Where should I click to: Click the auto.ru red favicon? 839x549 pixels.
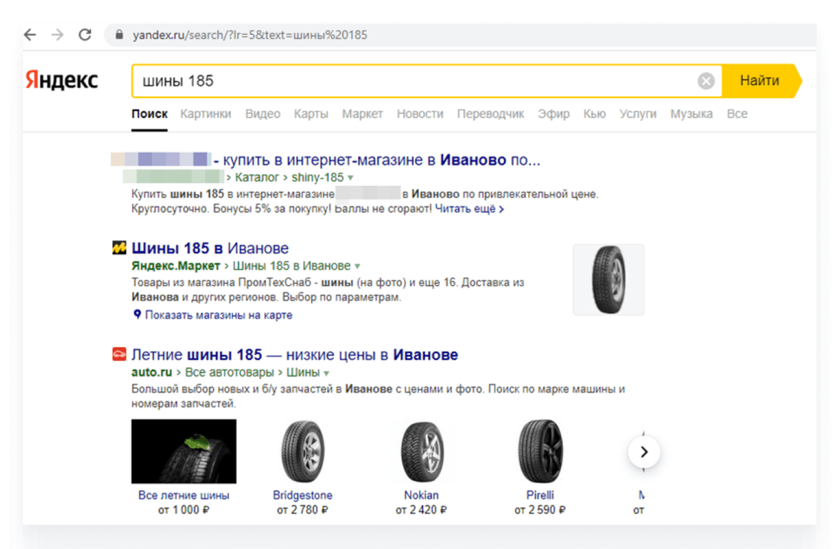pos(119,355)
